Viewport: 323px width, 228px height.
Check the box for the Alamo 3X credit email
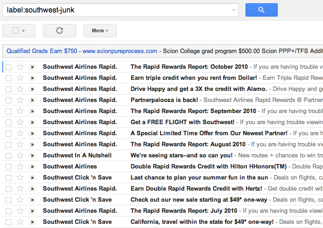pyautogui.click(x=8, y=89)
